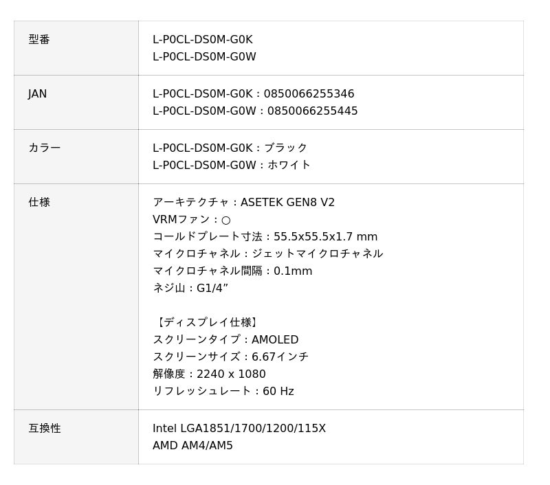Screen dimensions: 550x485
Task: Click the model number L-P0CL-DS0M-G0W in 型番 row
Action: coord(204,57)
